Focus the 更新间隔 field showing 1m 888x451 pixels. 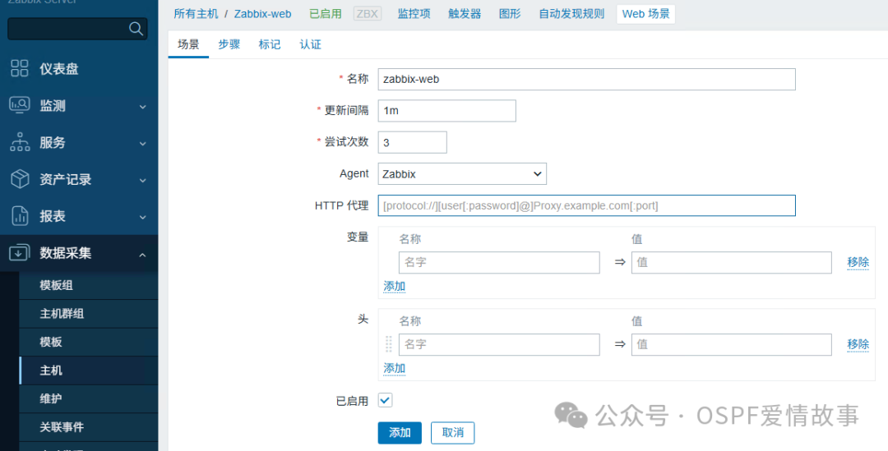(446, 111)
